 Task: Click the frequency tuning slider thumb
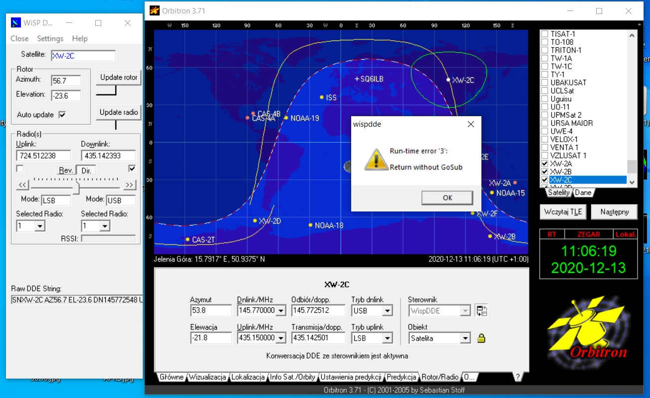[x=76, y=186]
